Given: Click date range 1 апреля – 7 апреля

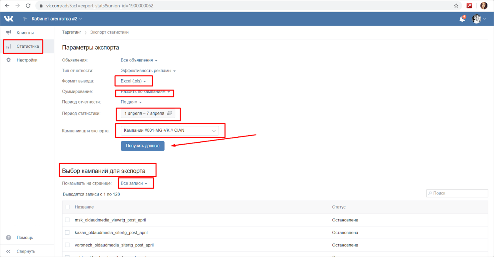Looking at the screenshot, I should point(144,114).
